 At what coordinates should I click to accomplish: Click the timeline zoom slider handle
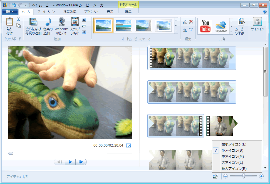tap(244, 176)
